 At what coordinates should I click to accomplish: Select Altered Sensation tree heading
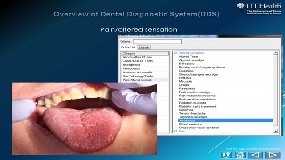click(191, 53)
